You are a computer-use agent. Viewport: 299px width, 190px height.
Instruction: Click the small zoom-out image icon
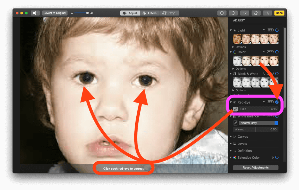(72, 13)
